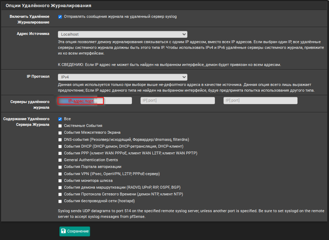Viewport: 329px width, 240px height.
Task: Click the Syslog sends UDP datagrams note
Action: pos(191,214)
